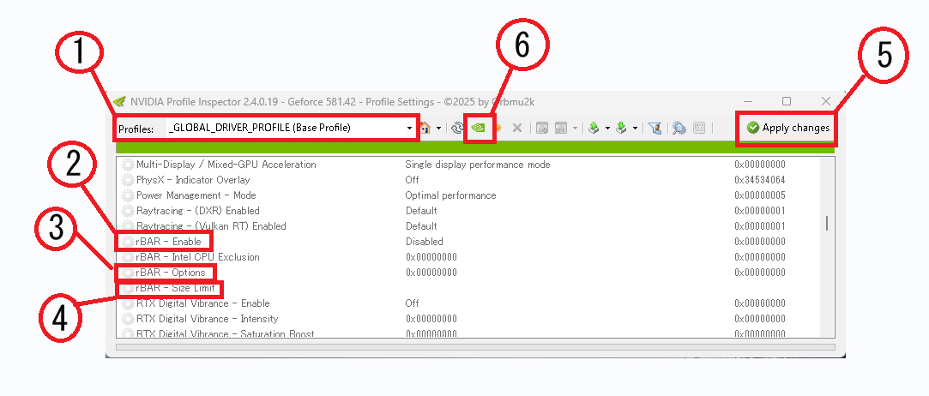Click the green NVIDIA logo toolbar icon

(480, 128)
